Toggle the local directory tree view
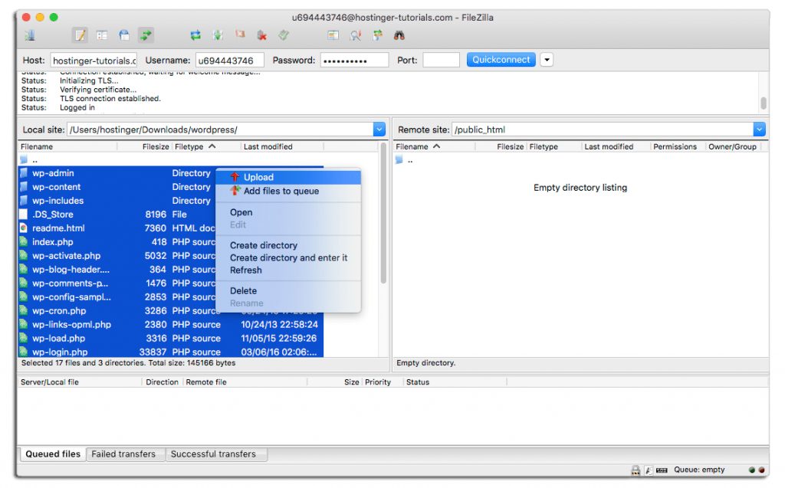Image resolution: width=785 pixels, height=488 pixels. 101,35
